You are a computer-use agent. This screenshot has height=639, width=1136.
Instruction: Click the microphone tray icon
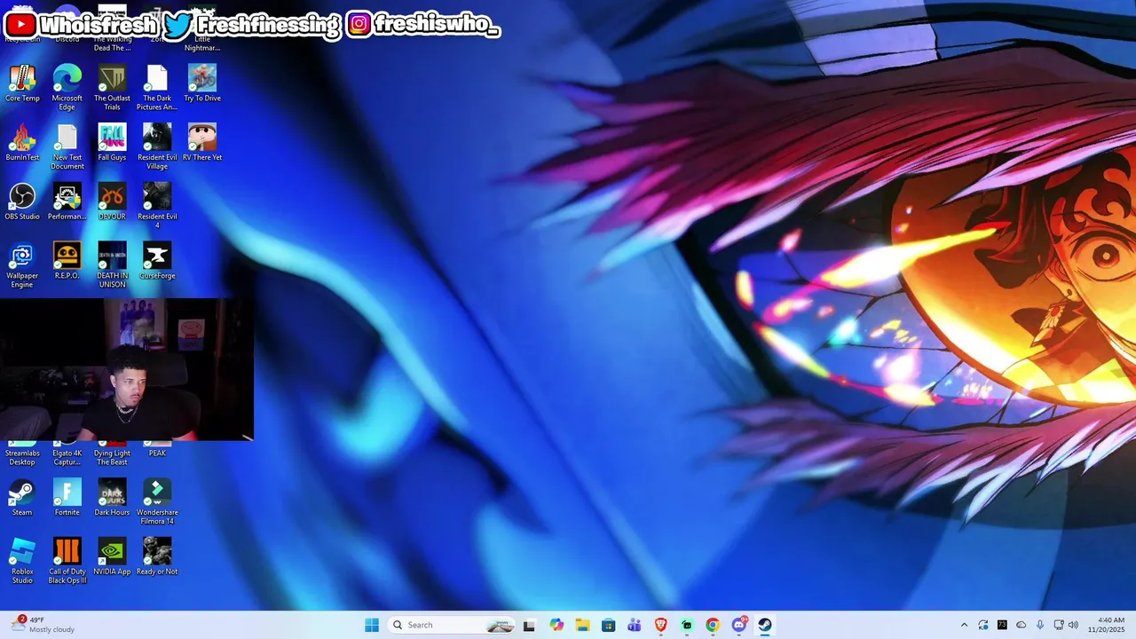[x=1040, y=625]
